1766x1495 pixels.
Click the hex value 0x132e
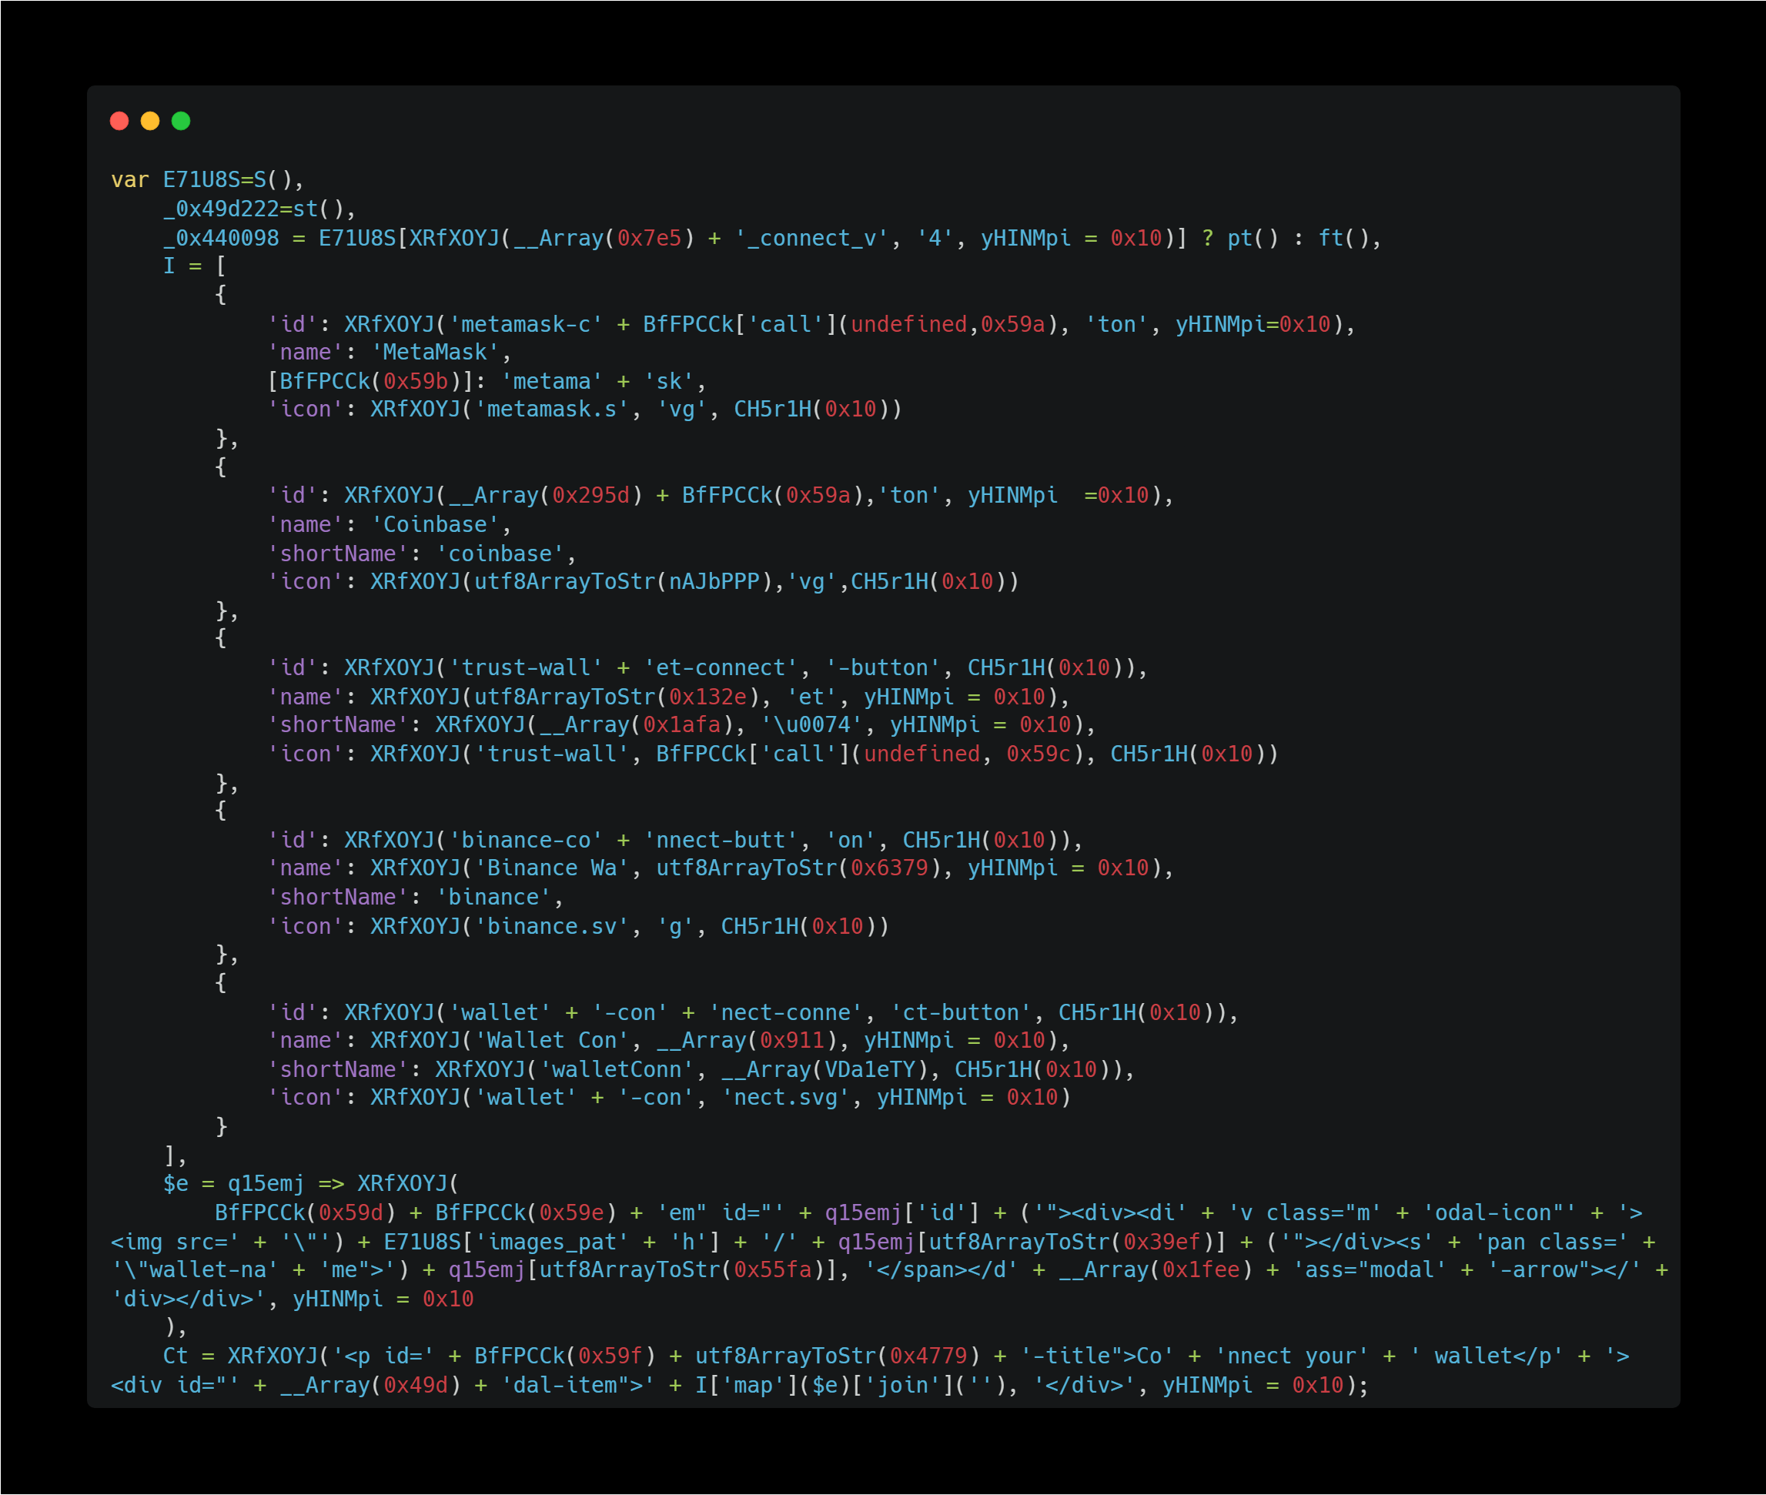pyautogui.click(x=708, y=697)
